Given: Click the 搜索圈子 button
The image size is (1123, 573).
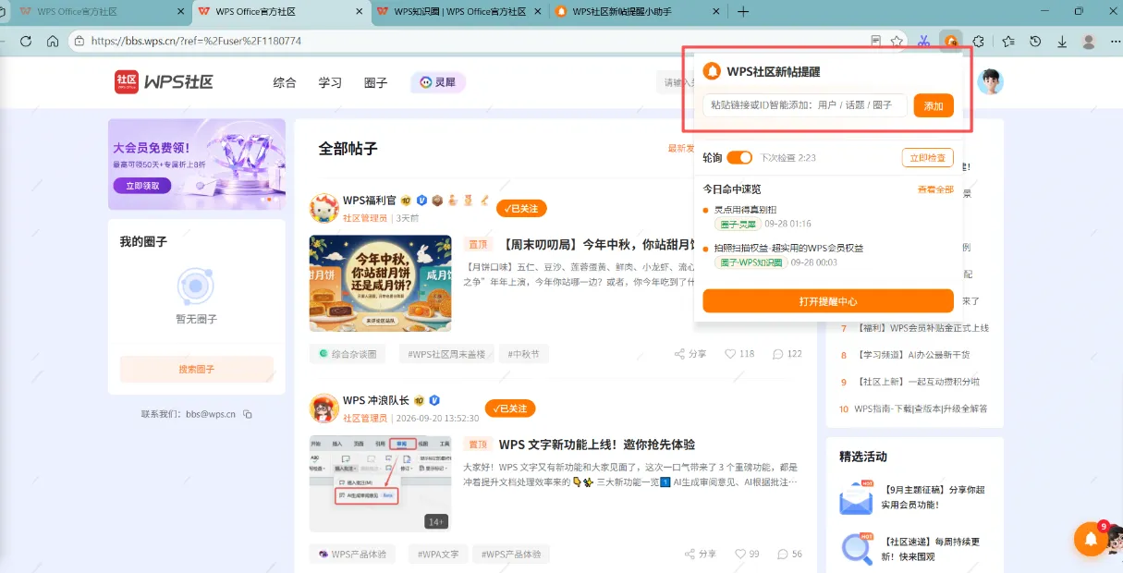Looking at the screenshot, I should pos(196,369).
